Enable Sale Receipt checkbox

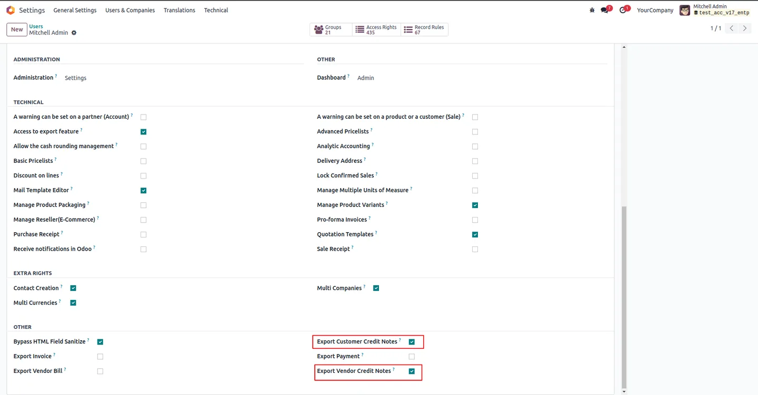pyautogui.click(x=475, y=250)
